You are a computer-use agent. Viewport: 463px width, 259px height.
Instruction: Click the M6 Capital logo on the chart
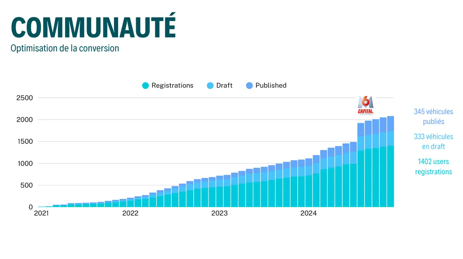click(365, 105)
